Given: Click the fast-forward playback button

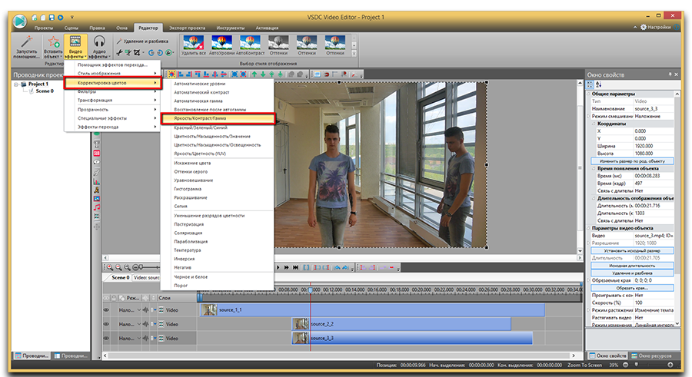Looking at the screenshot, I should 287,267.
